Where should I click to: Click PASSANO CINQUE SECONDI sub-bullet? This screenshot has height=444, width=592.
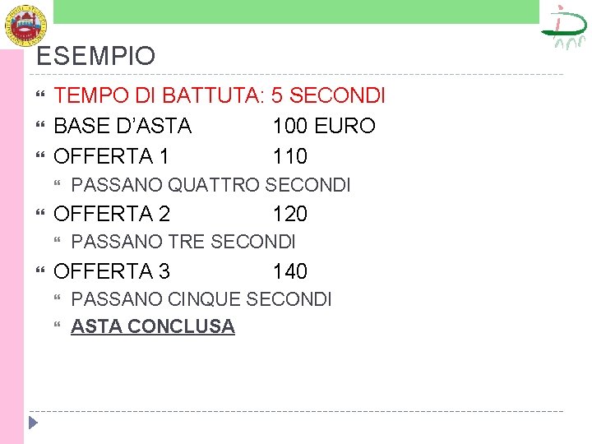point(201,299)
